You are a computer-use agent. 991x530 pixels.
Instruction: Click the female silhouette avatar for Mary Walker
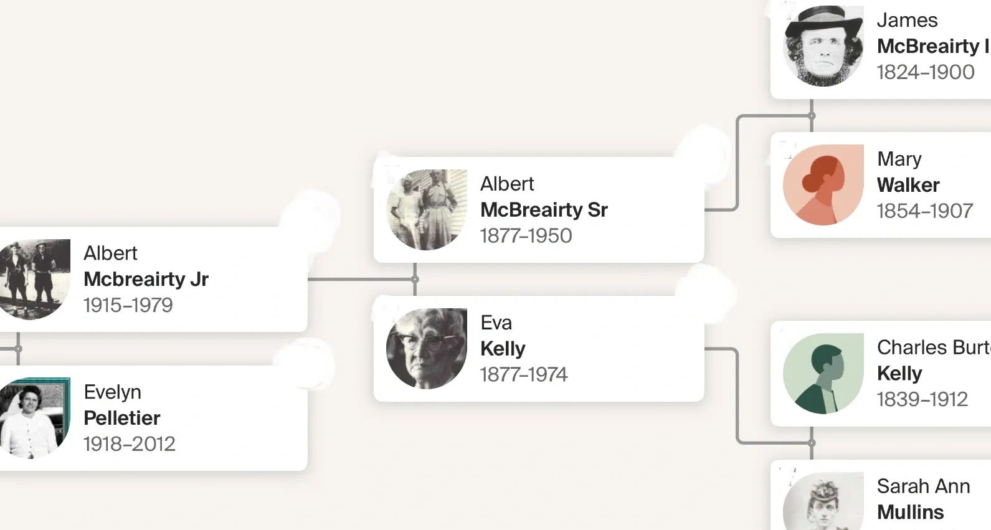click(823, 185)
